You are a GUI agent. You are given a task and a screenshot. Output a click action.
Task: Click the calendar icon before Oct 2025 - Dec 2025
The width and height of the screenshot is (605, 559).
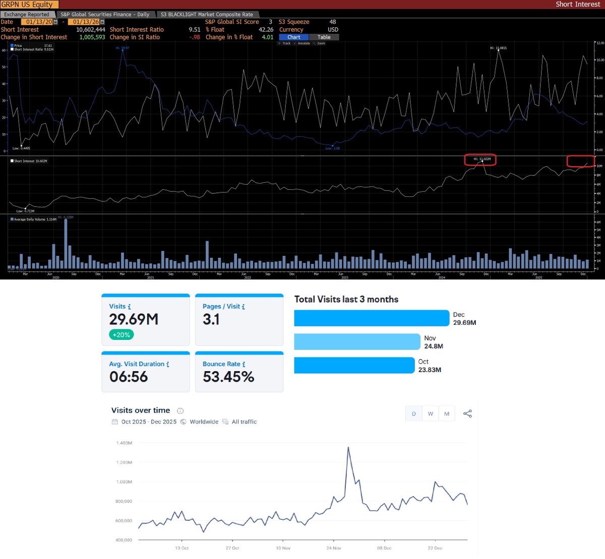114,422
